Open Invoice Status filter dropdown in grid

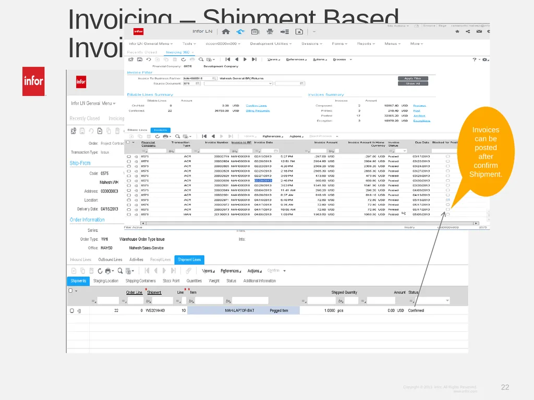tap(405, 151)
